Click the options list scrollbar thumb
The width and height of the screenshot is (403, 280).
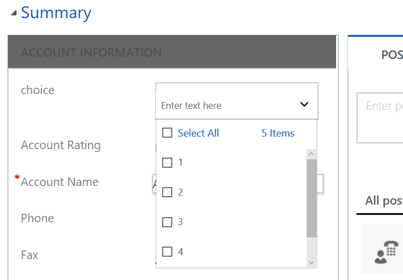coord(311,198)
